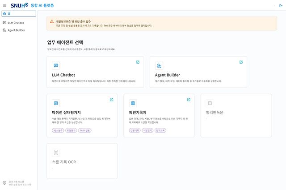The image size is (286, 190).
Task: Click the Agent Builder card title
Action: pos(168,75)
